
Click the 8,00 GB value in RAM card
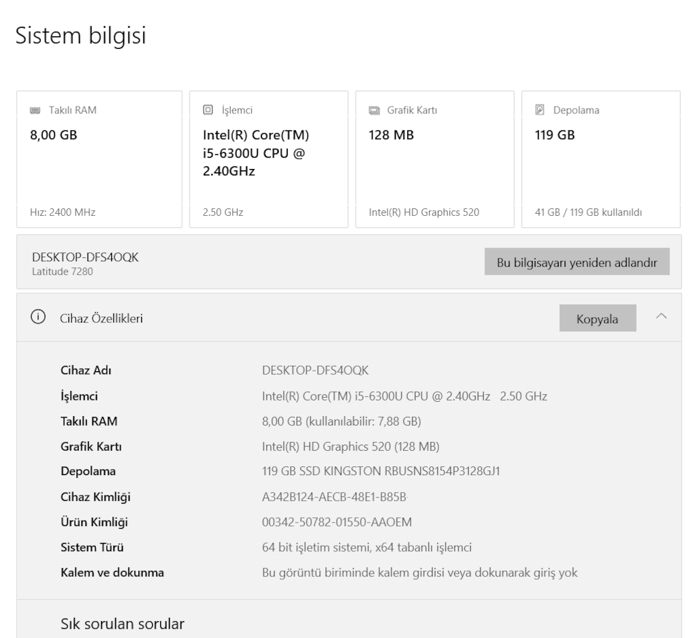pyautogui.click(x=54, y=135)
